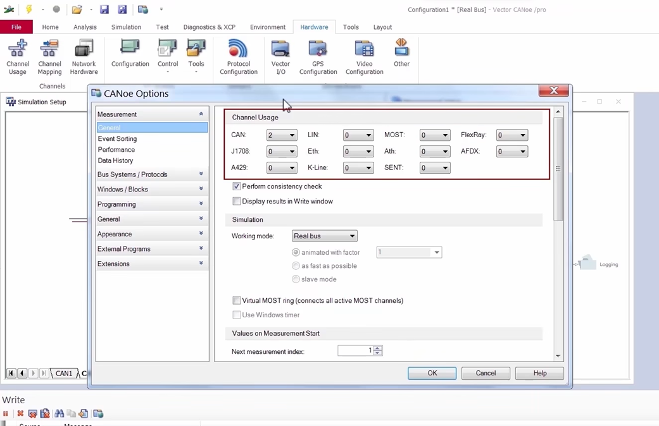Image resolution: width=659 pixels, height=426 pixels.
Task: Switch to the Analysis ribbon tab
Action: (x=85, y=27)
